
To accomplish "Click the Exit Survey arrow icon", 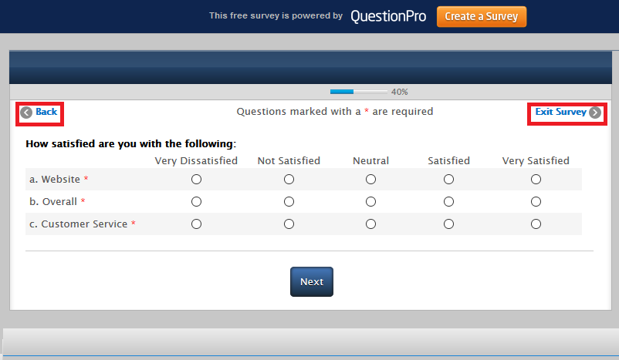I will coord(594,113).
